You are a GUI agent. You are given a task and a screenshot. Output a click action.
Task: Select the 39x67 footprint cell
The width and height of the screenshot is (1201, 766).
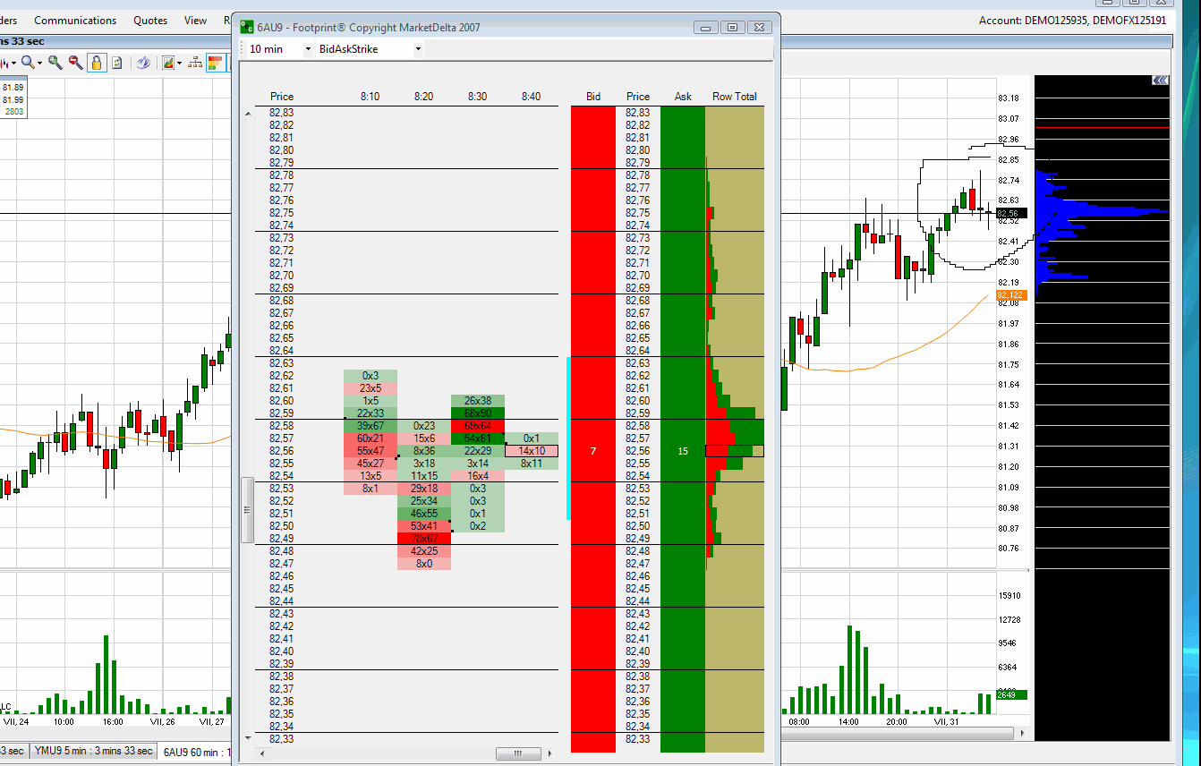(370, 426)
